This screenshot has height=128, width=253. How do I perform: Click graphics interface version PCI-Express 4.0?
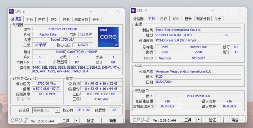[198, 96]
